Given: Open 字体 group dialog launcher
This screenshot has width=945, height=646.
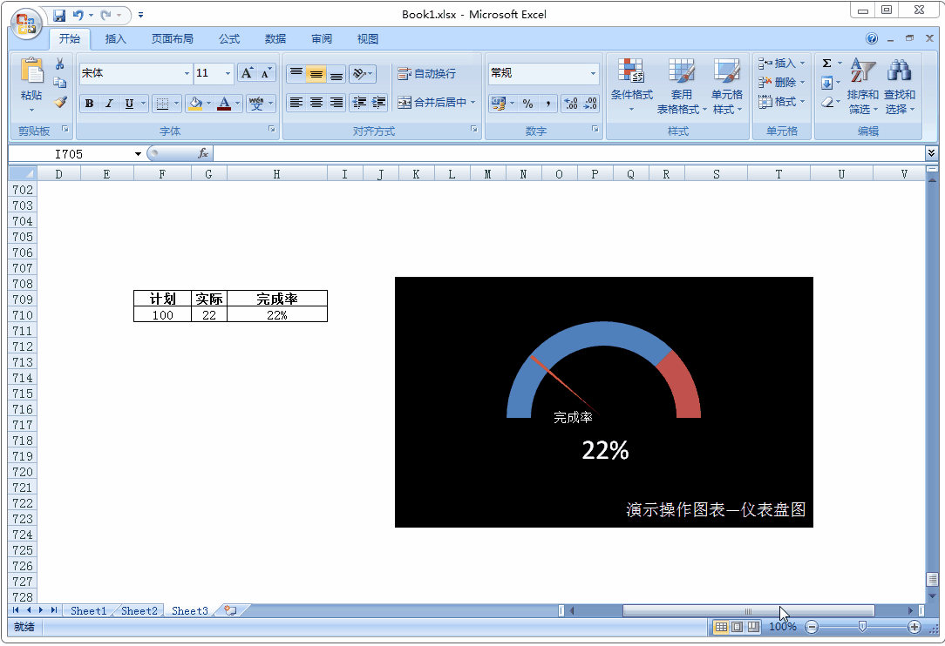Looking at the screenshot, I should [272, 129].
